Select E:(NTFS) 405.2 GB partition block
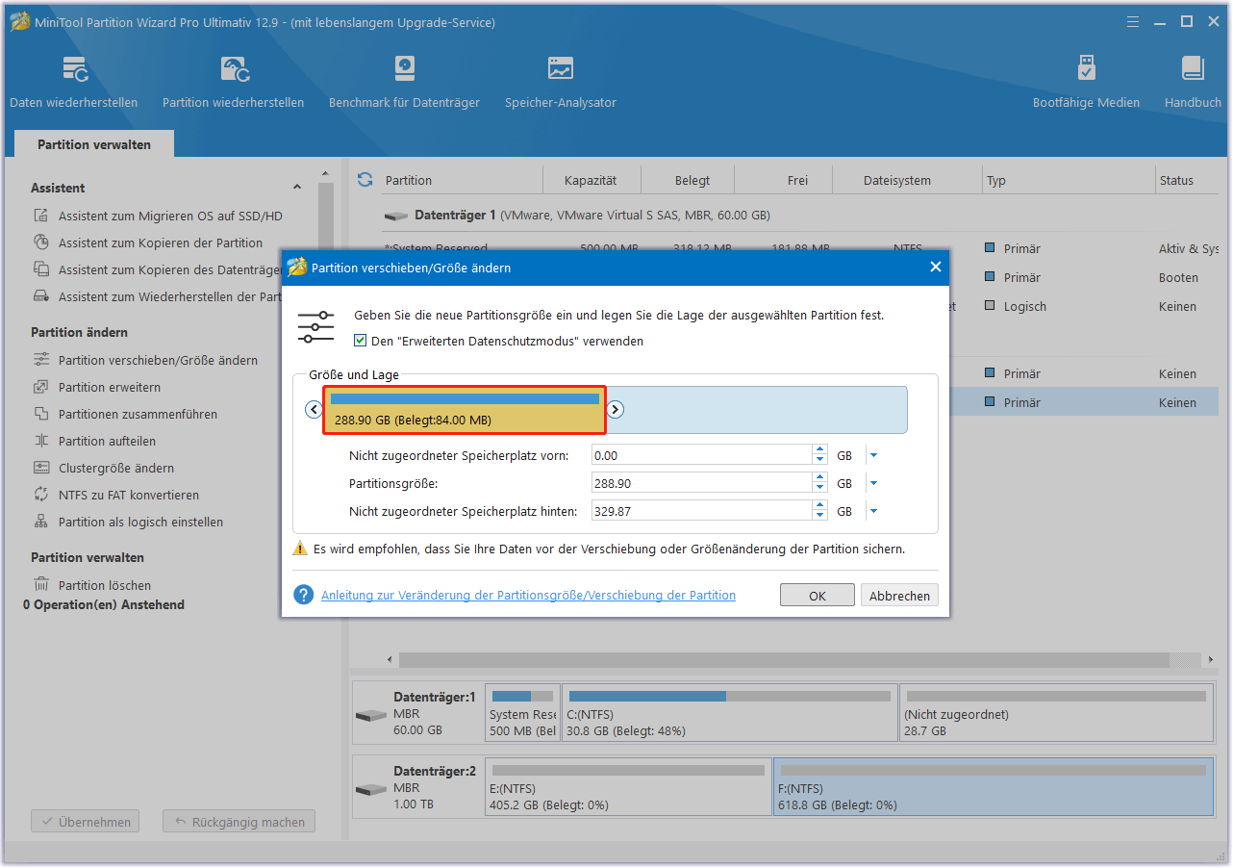This screenshot has width=1233, height=868. (628, 786)
